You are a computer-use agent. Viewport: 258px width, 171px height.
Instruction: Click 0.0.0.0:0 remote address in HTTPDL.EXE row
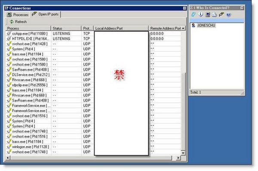(157, 39)
